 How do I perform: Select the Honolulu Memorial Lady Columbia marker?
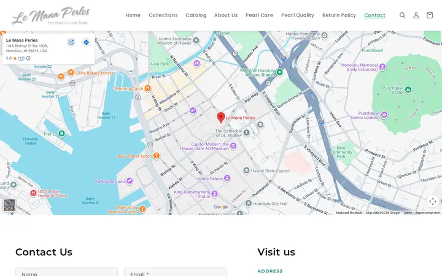click(382, 67)
